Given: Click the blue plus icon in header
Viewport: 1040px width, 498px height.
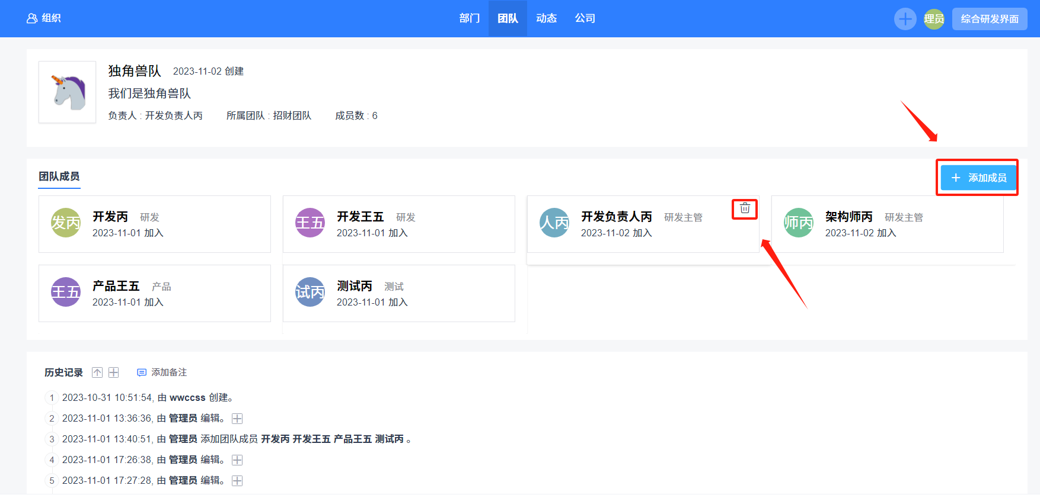Looking at the screenshot, I should (905, 19).
